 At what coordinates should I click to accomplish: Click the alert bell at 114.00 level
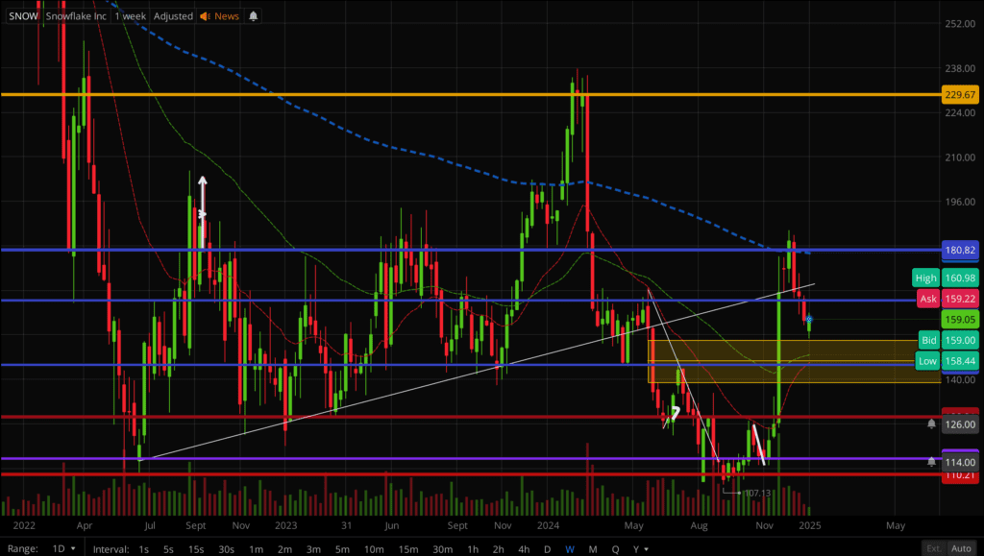(931, 462)
